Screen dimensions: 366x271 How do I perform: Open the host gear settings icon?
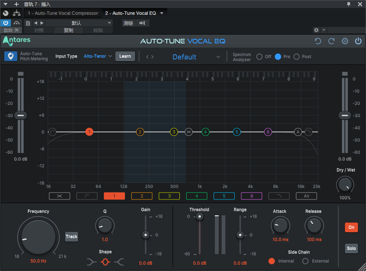tap(316, 30)
